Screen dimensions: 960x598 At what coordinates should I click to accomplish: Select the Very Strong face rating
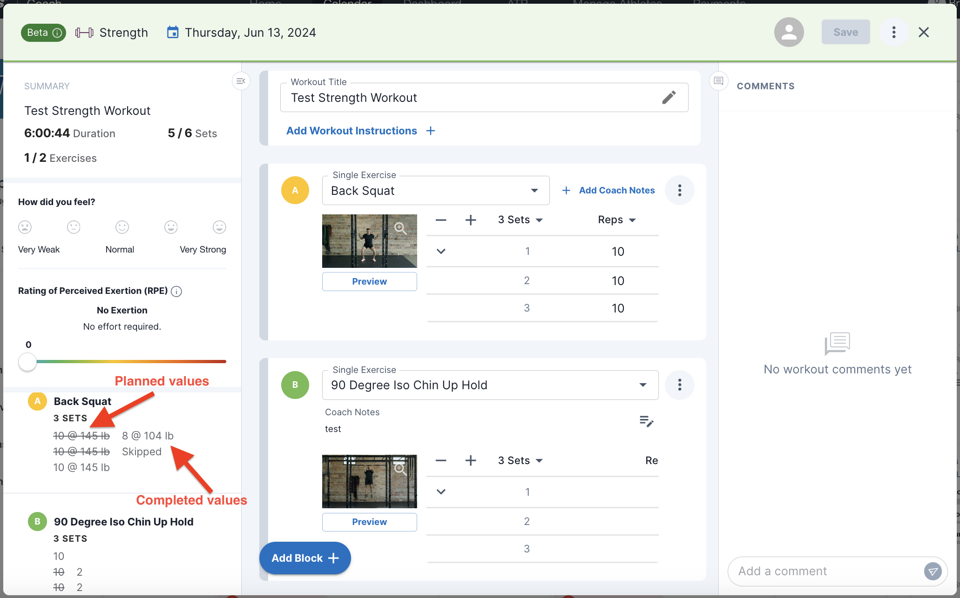click(219, 227)
